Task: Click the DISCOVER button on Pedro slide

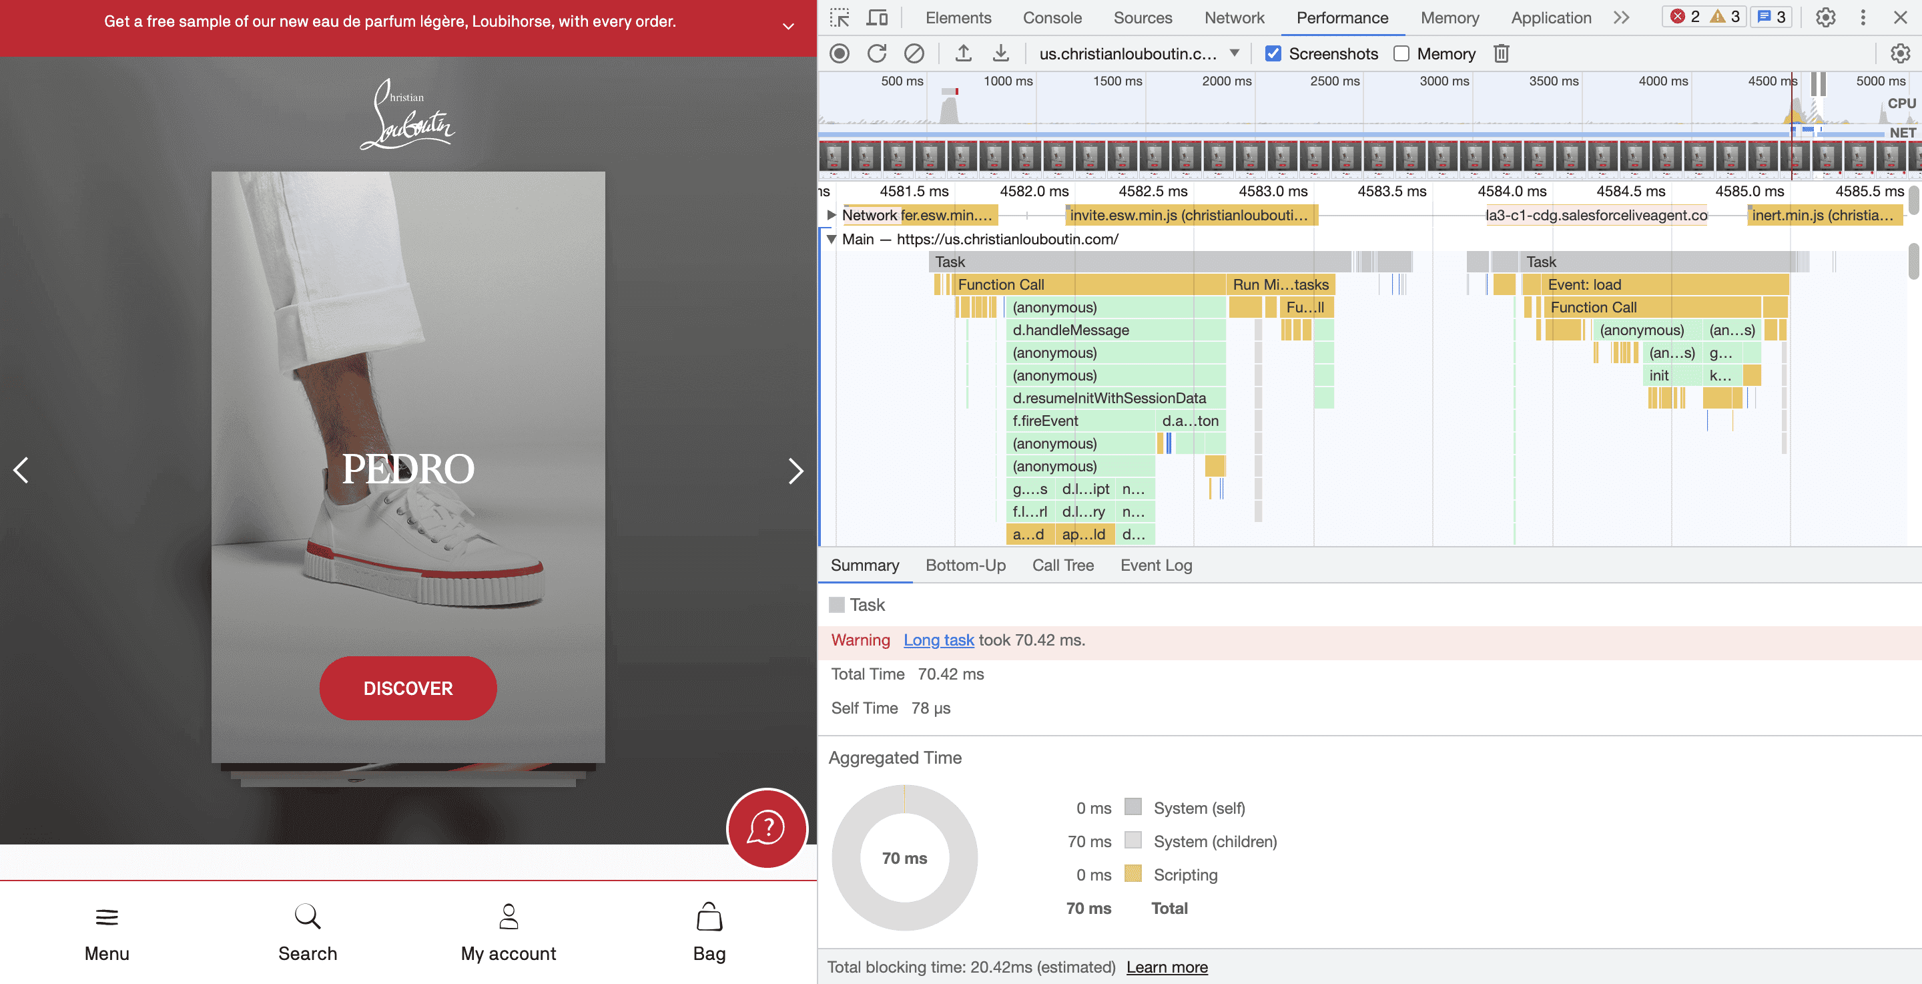Action: (x=408, y=688)
